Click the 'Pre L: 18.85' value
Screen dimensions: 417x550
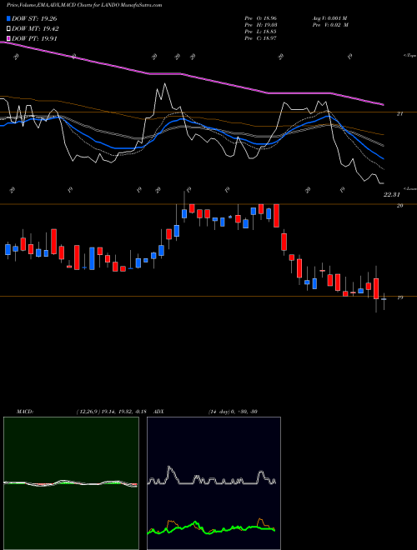click(261, 32)
